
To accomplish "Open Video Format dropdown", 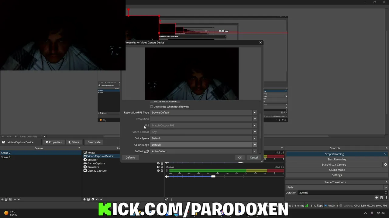I will [204, 132].
